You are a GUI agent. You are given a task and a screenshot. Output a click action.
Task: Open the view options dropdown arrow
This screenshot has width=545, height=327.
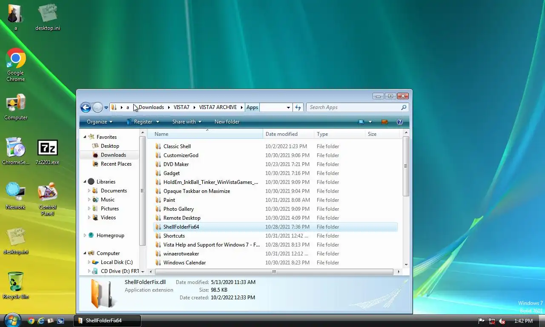(370, 122)
